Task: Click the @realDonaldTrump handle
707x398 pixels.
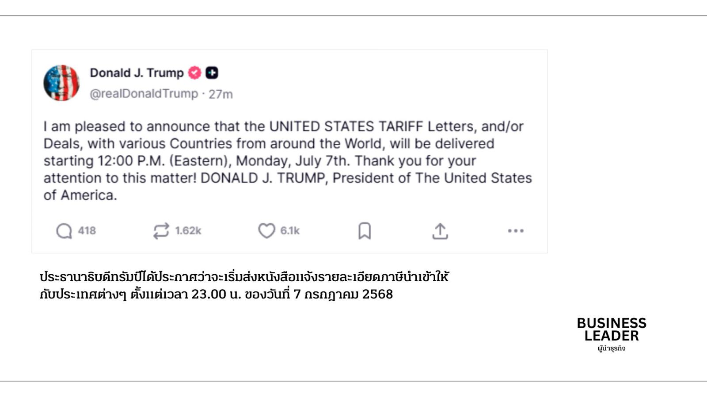Action: pyautogui.click(x=144, y=94)
